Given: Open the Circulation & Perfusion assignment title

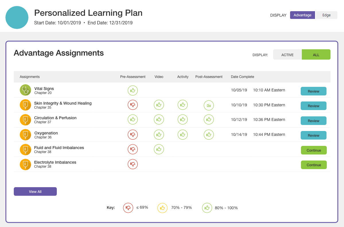Looking at the screenshot, I should pyautogui.click(x=55, y=118).
